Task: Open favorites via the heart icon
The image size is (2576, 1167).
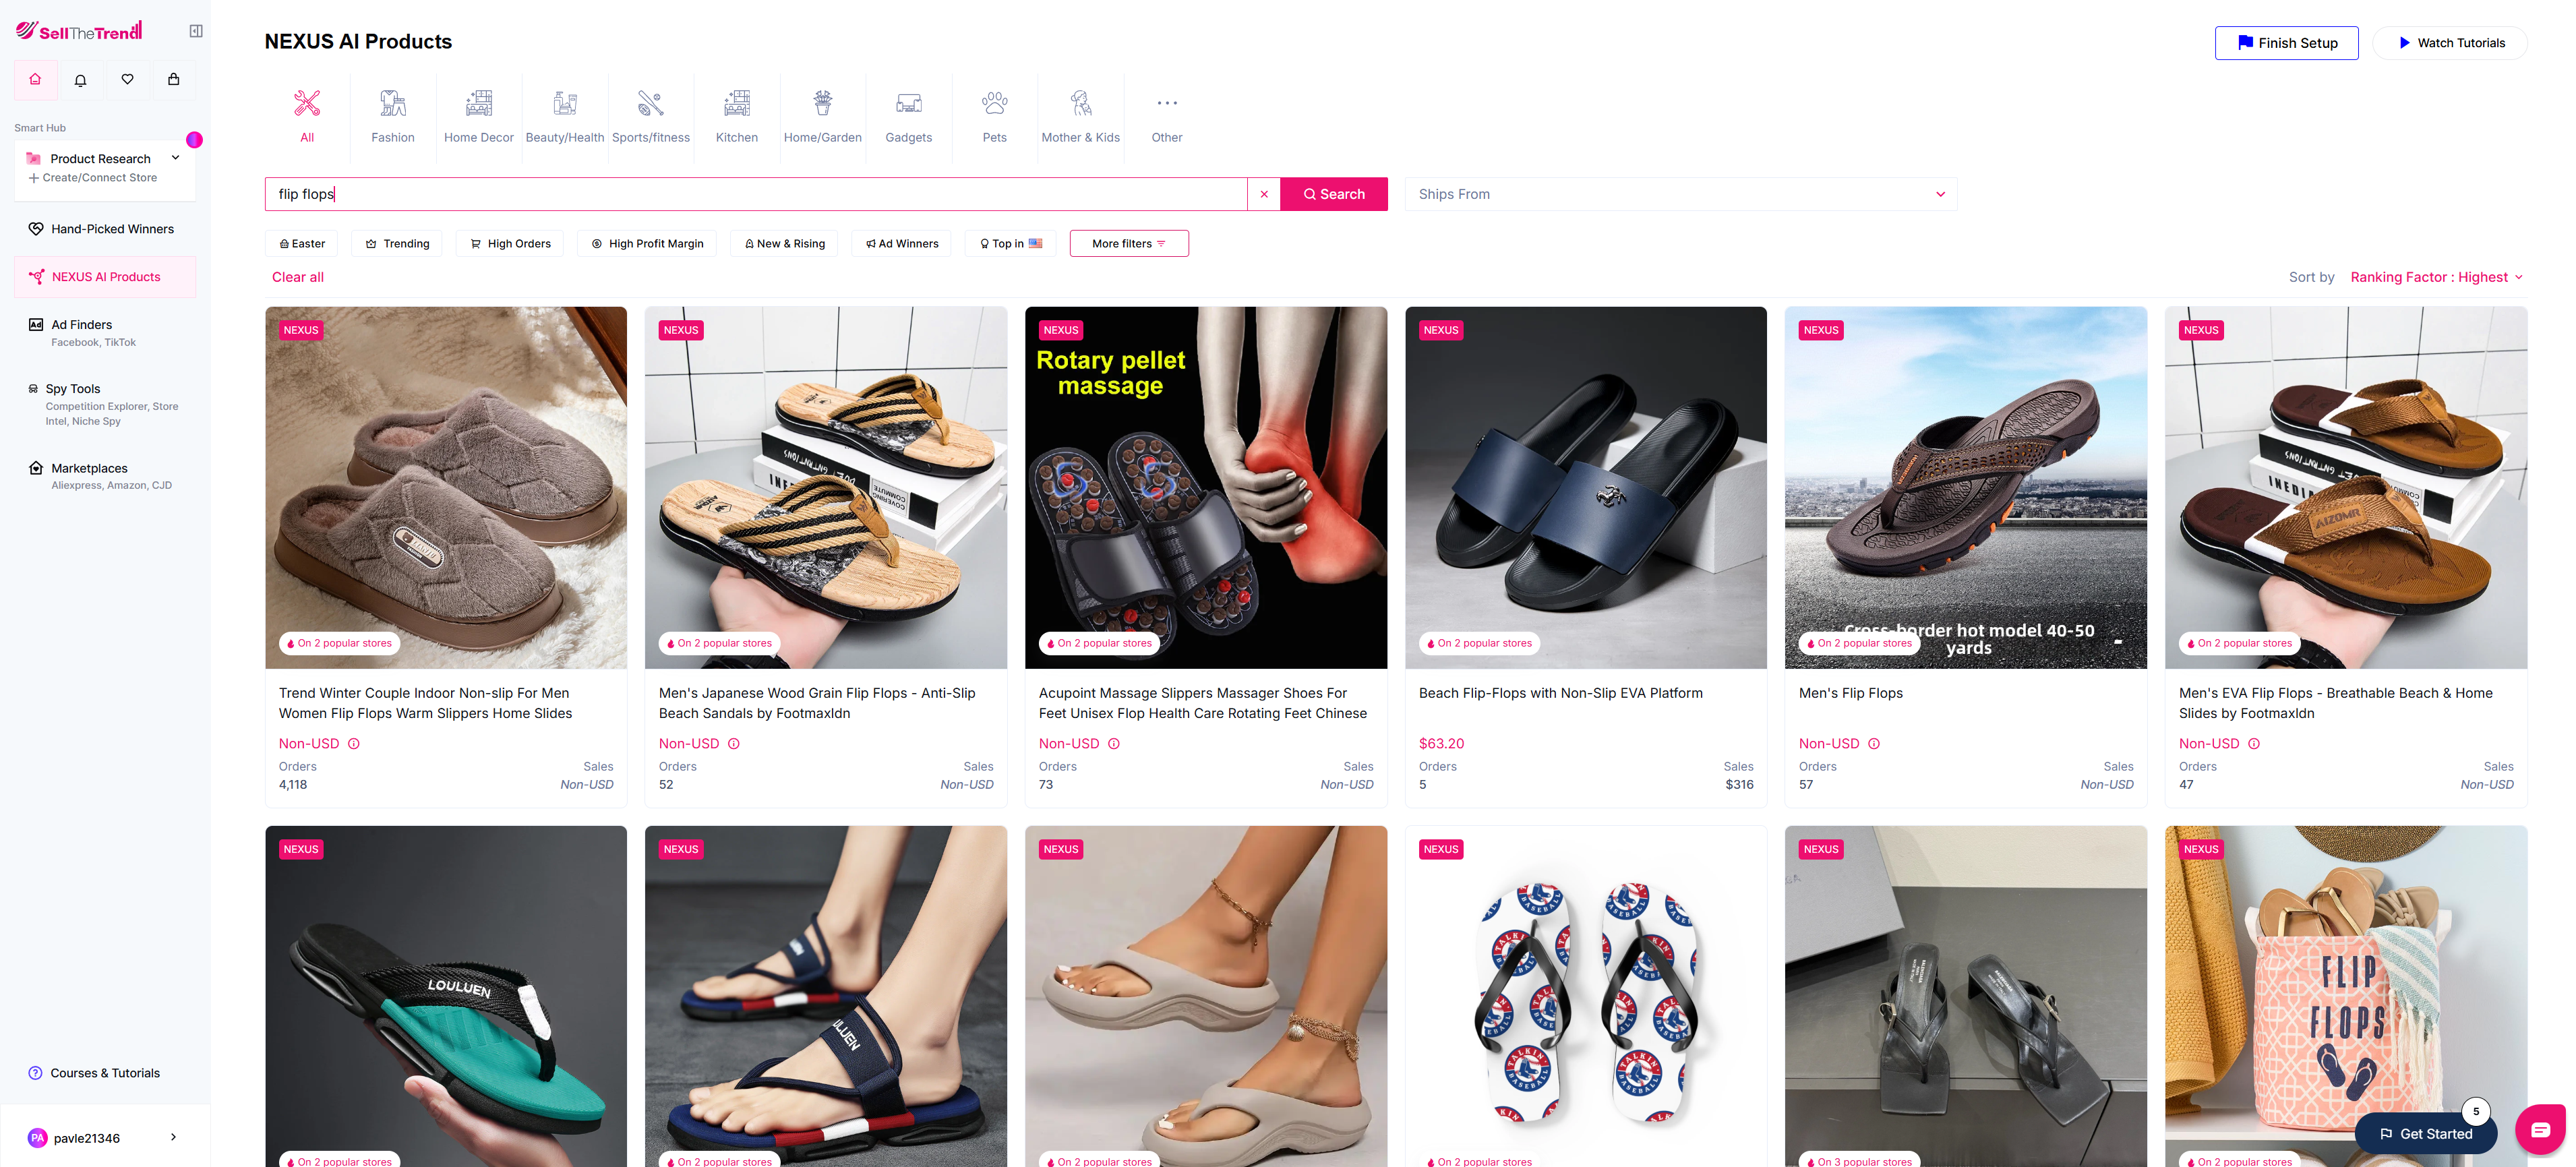Action: point(127,79)
